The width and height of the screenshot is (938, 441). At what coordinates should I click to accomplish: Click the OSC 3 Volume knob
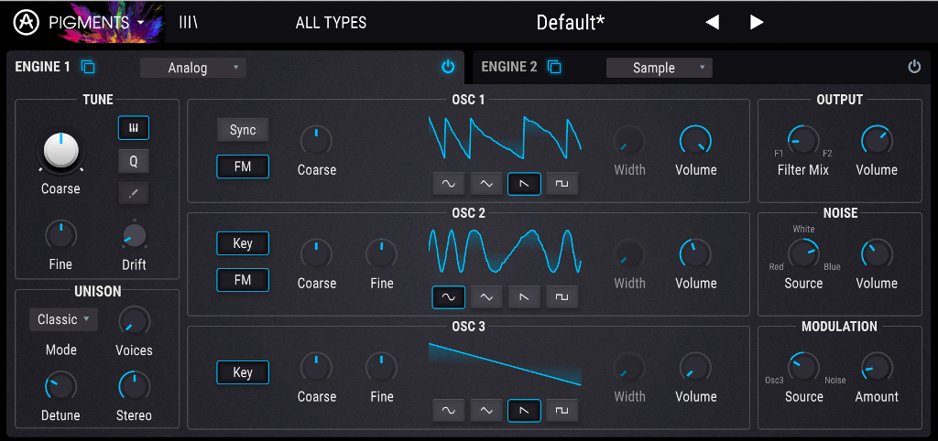[696, 368]
